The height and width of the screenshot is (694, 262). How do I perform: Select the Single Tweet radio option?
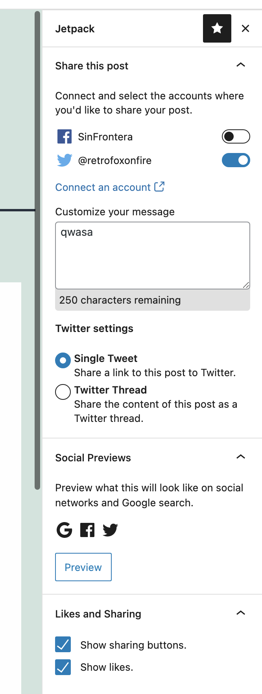point(63,360)
